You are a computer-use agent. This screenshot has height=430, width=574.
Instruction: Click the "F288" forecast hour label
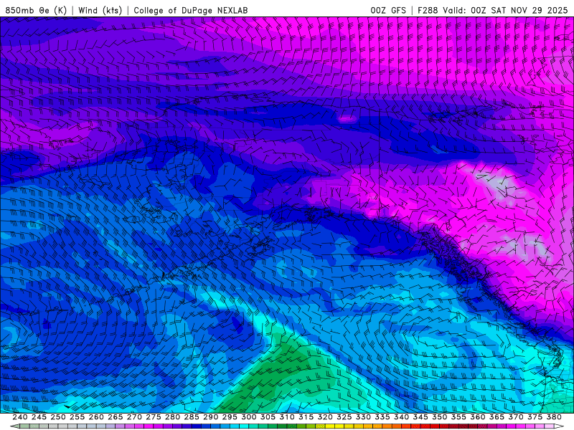428,10
